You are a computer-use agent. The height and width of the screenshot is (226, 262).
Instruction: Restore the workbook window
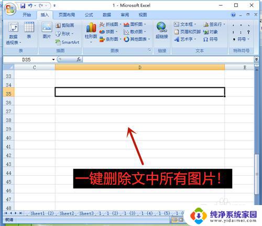pyautogui.click(x=248, y=15)
